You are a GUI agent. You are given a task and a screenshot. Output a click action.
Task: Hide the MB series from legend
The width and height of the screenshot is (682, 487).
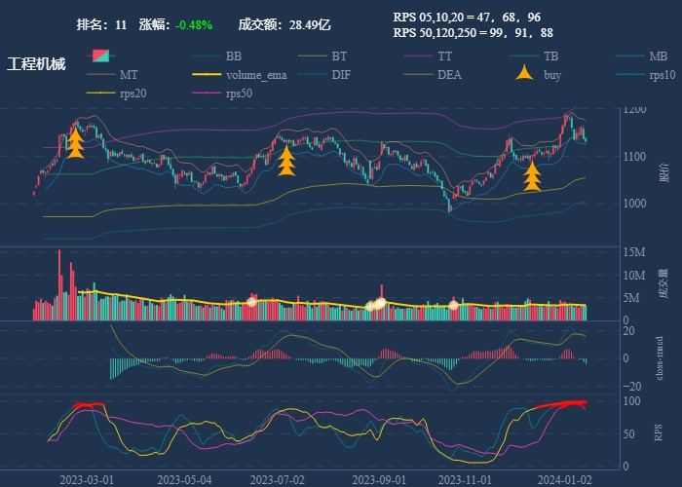[x=641, y=56]
